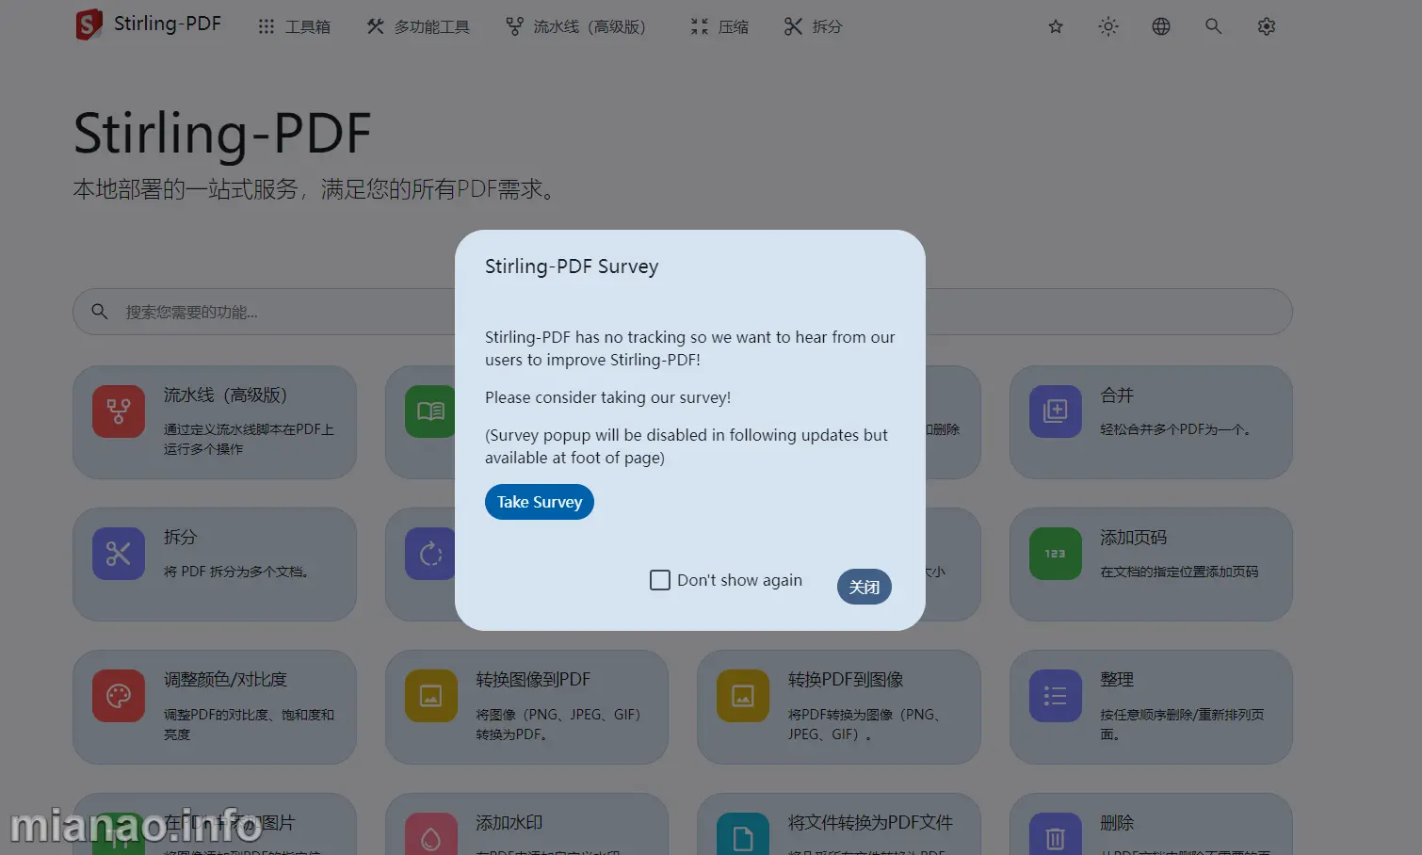Click the 拆分 card scissors icon
This screenshot has width=1422, height=855.
pyautogui.click(x=119, y=554)
